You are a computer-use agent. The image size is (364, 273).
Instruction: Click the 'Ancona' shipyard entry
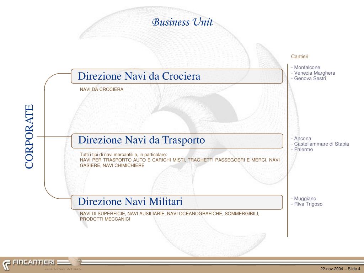[301, 139]
